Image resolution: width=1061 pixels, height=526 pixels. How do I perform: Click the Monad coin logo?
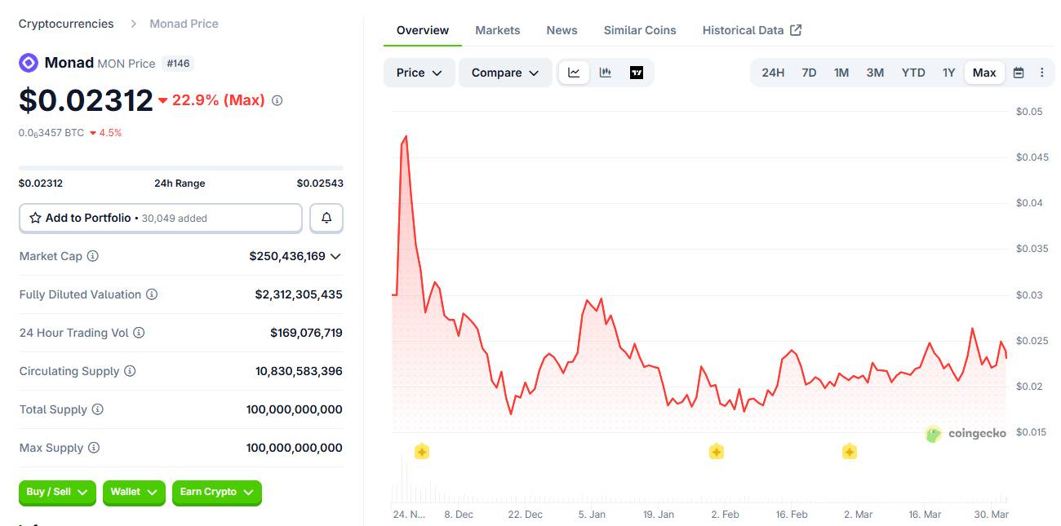(x=27, y=62)
